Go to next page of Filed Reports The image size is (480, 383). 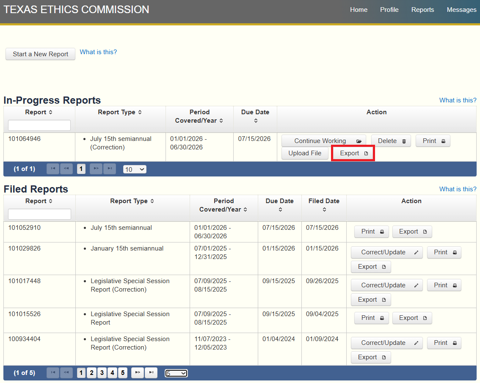coord(138,372)
